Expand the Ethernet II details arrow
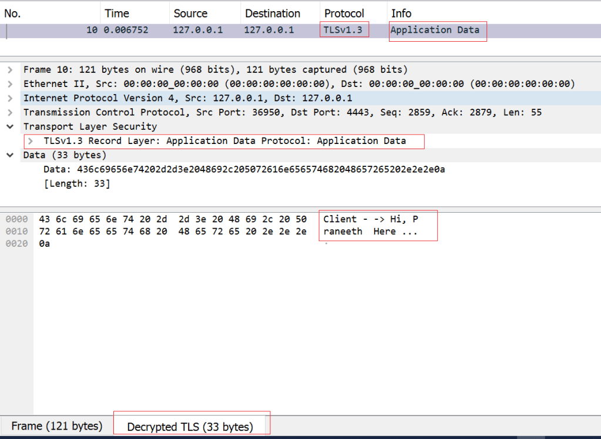 coord(10,84)
